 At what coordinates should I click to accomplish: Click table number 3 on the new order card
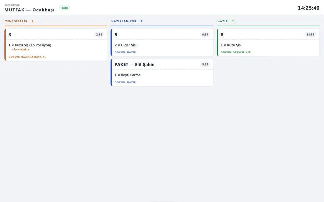pyautogui.click(x=10, y=35)
